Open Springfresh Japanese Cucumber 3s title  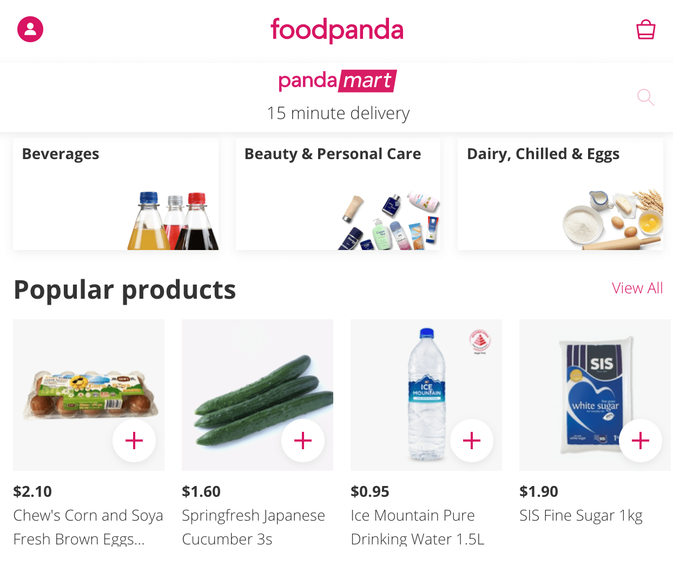click(253, 527)
